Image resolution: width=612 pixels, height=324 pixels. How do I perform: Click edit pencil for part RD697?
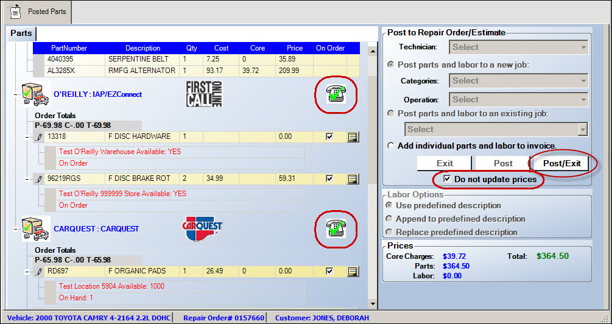coord(40,271)
